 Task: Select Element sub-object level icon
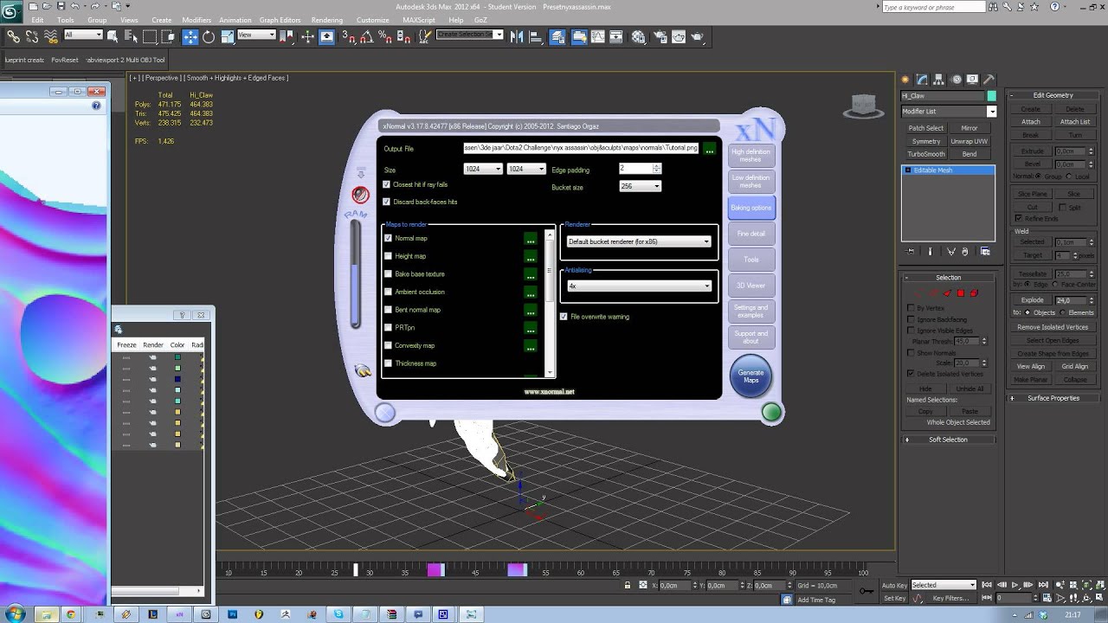click(974, 293)
